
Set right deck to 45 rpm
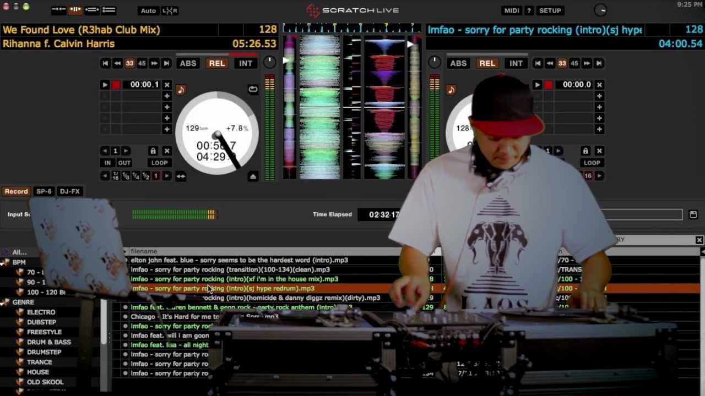574,63
